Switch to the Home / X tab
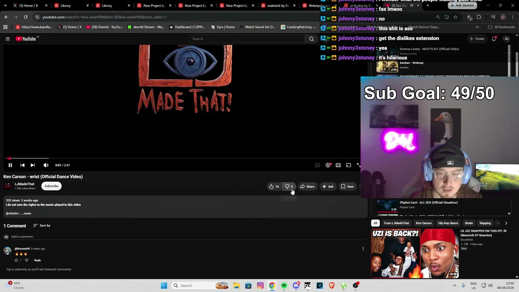The image size is (519, 292). point(31,6)
